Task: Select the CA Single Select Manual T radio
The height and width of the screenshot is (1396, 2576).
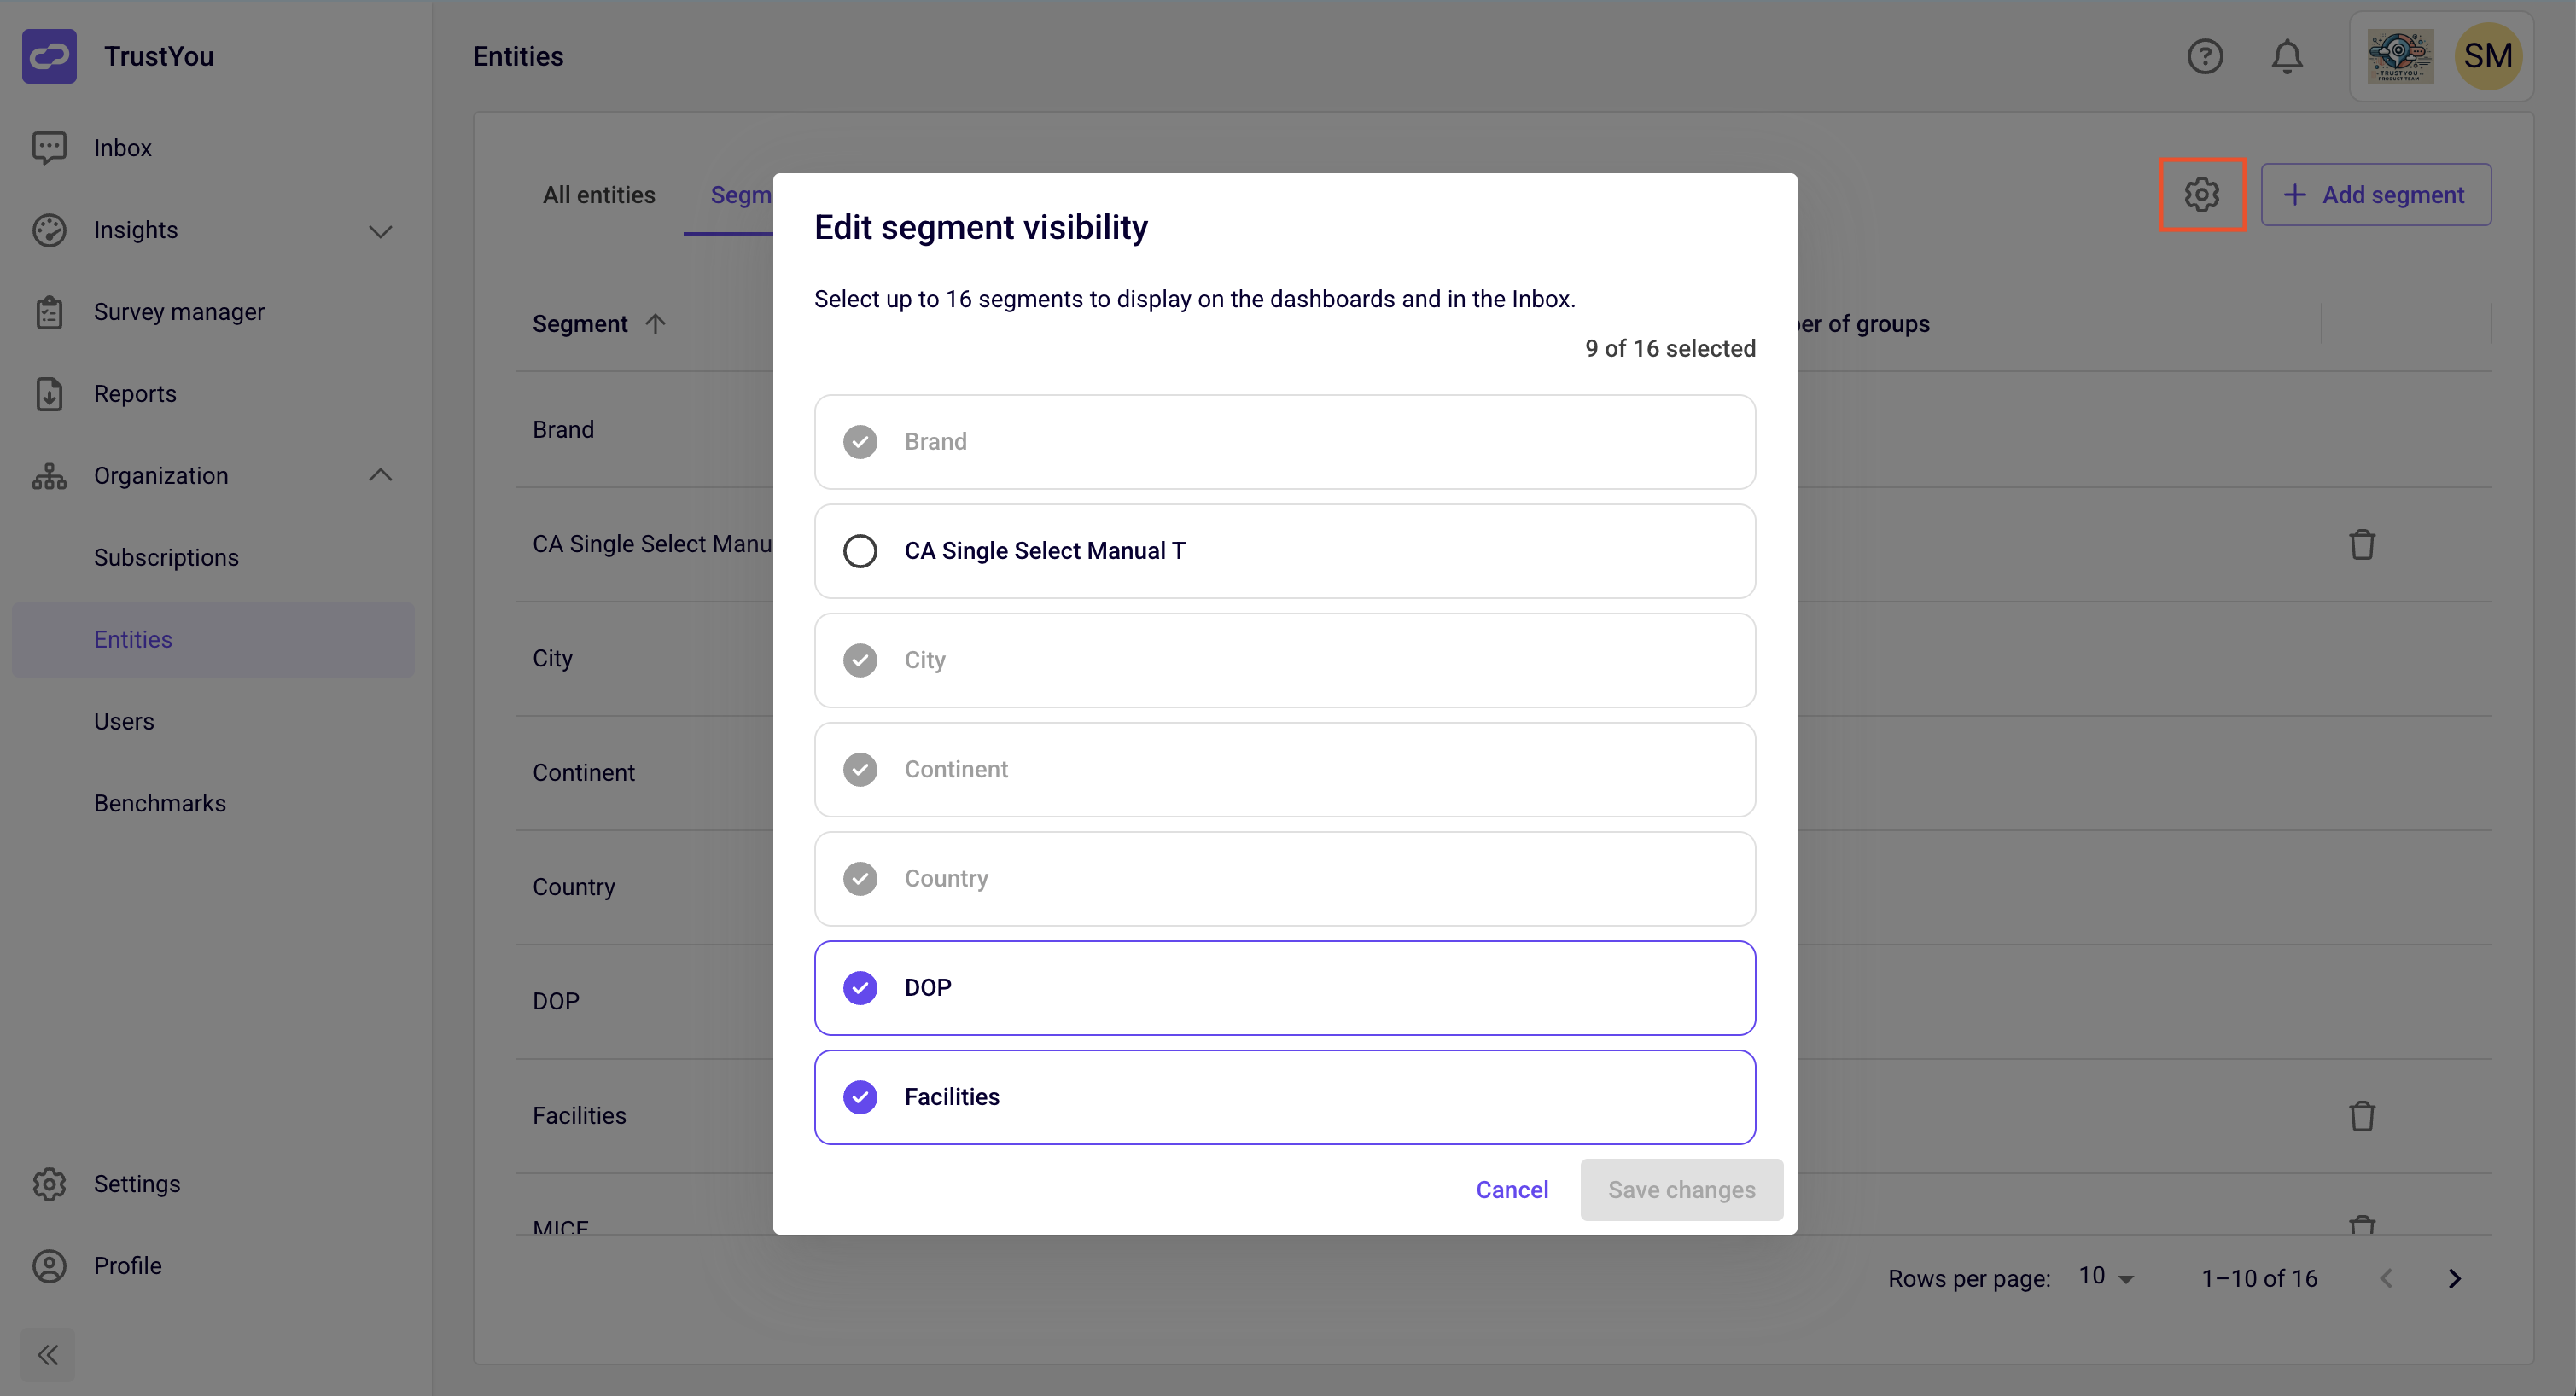Action: [859, 551]
